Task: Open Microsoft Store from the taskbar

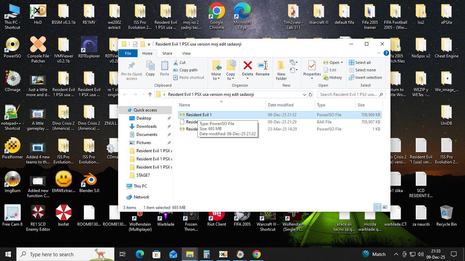Action: 156,254
